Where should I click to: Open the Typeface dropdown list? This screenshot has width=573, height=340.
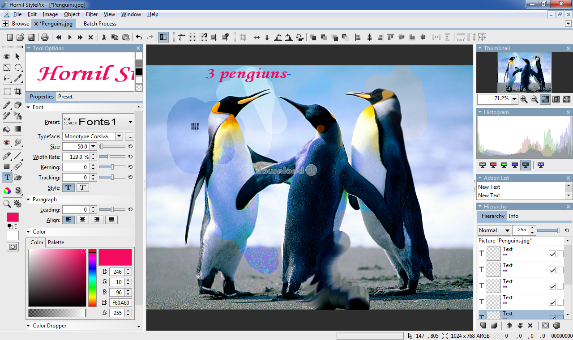(x=119, y=136)
